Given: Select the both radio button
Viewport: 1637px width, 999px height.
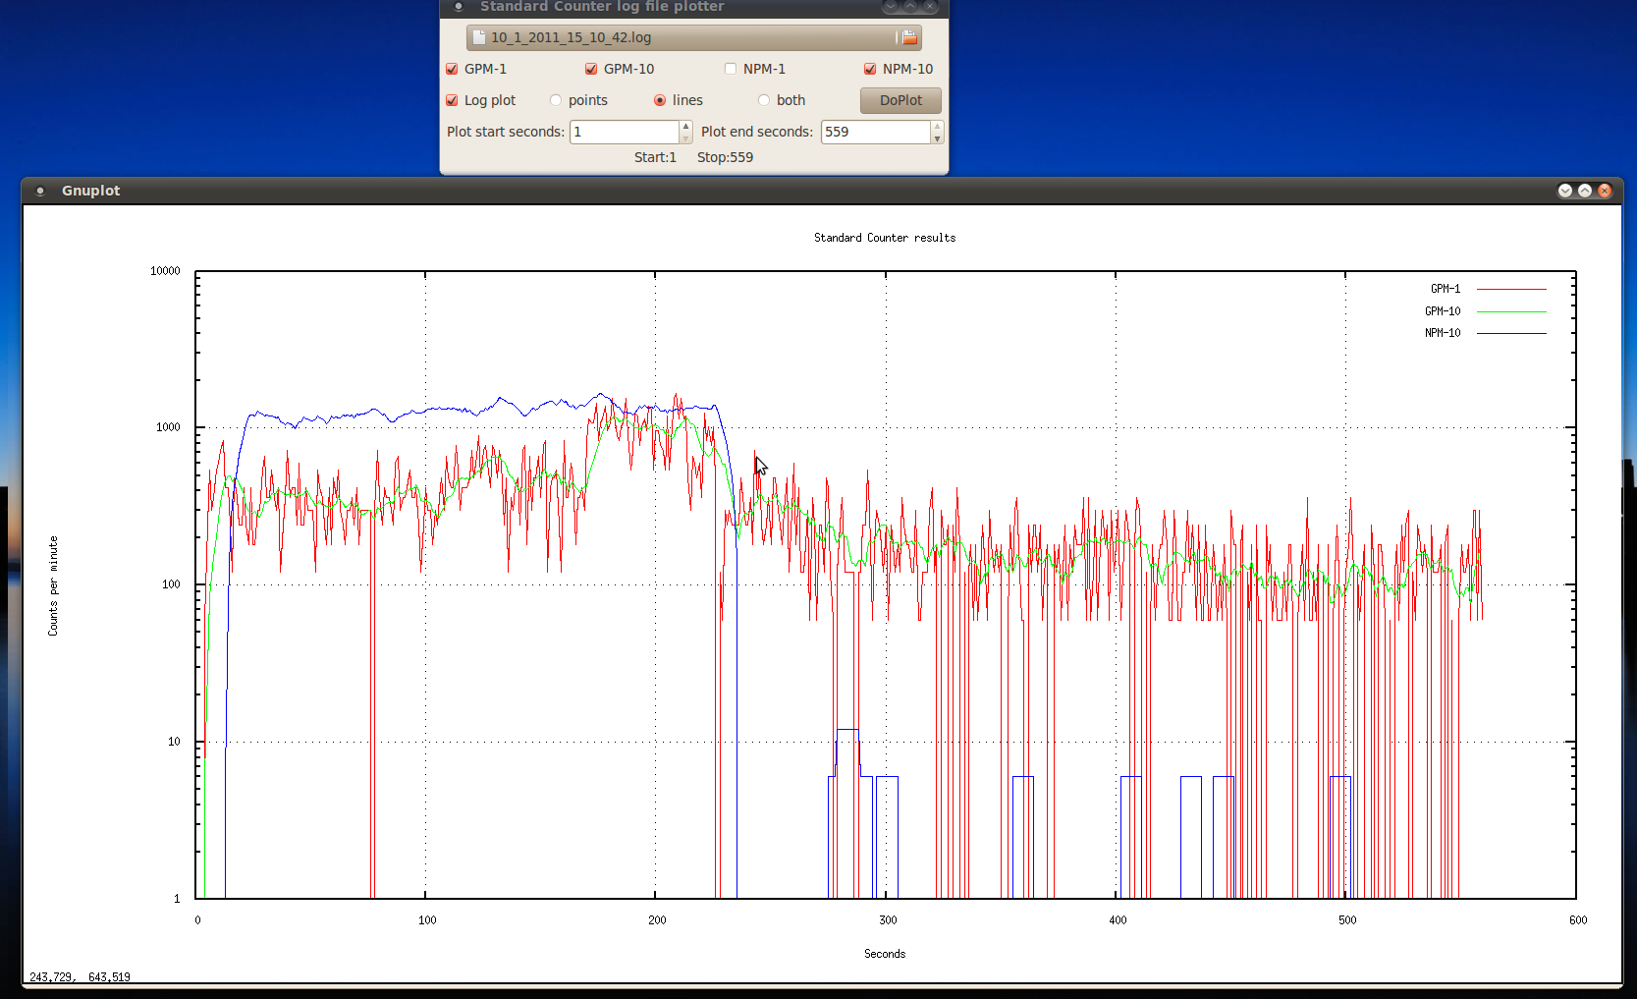Looking at the screenshot, I should (764, 100).
